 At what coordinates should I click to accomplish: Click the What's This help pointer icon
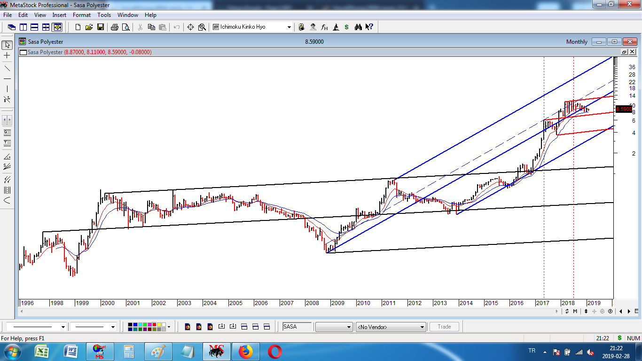point(369,27)
